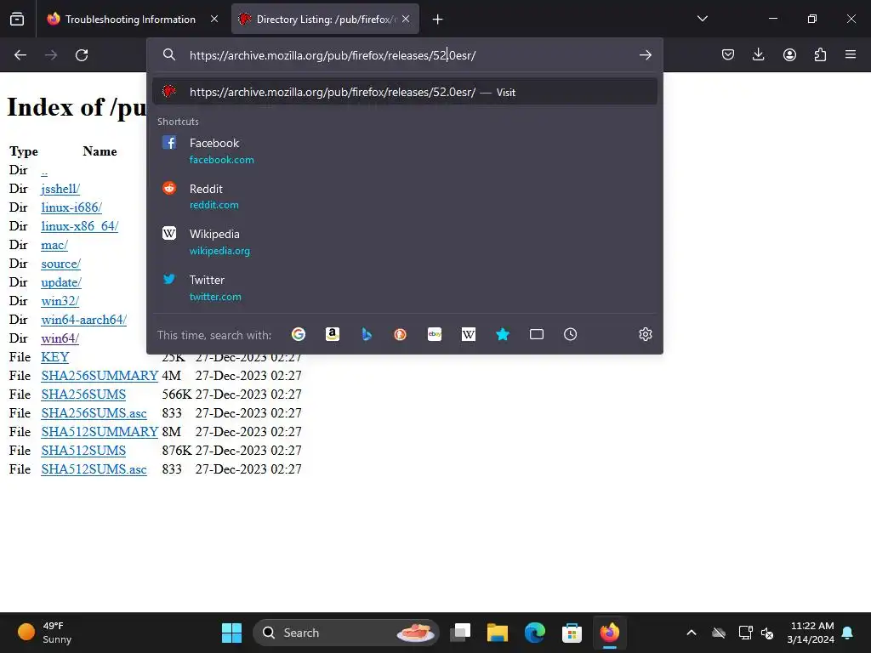Search in open tabs icon
The width and height of the screenshot is (871, 653).
point(537,334)
